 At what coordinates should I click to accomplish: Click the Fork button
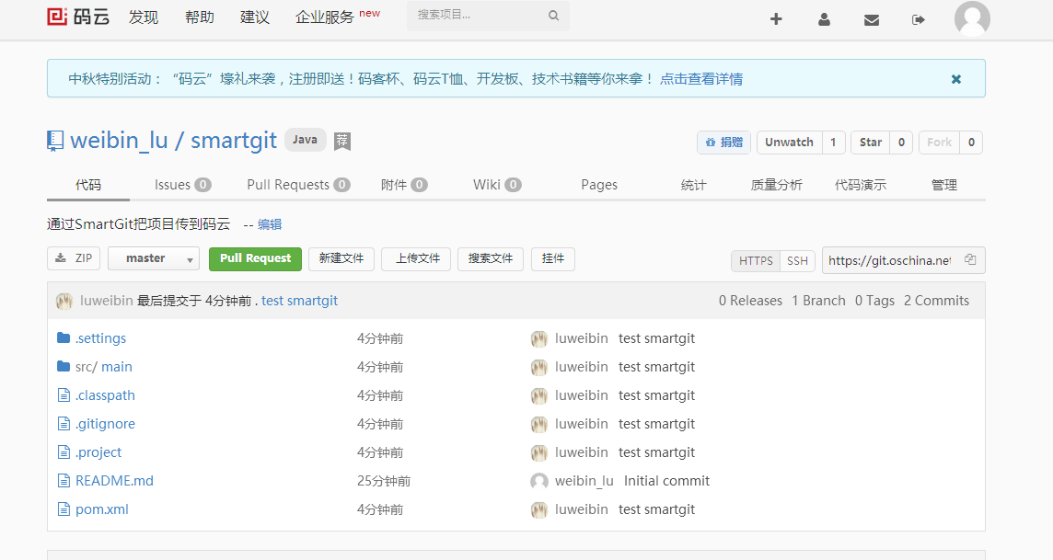939,143
